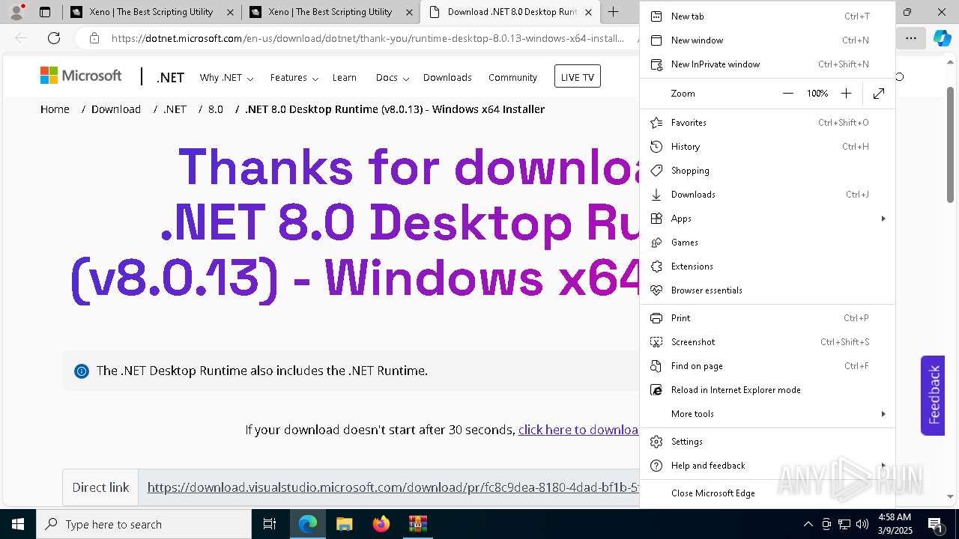Click the printer icon beside Print
This screenshot has height=539, width=959.
[656, 318]
